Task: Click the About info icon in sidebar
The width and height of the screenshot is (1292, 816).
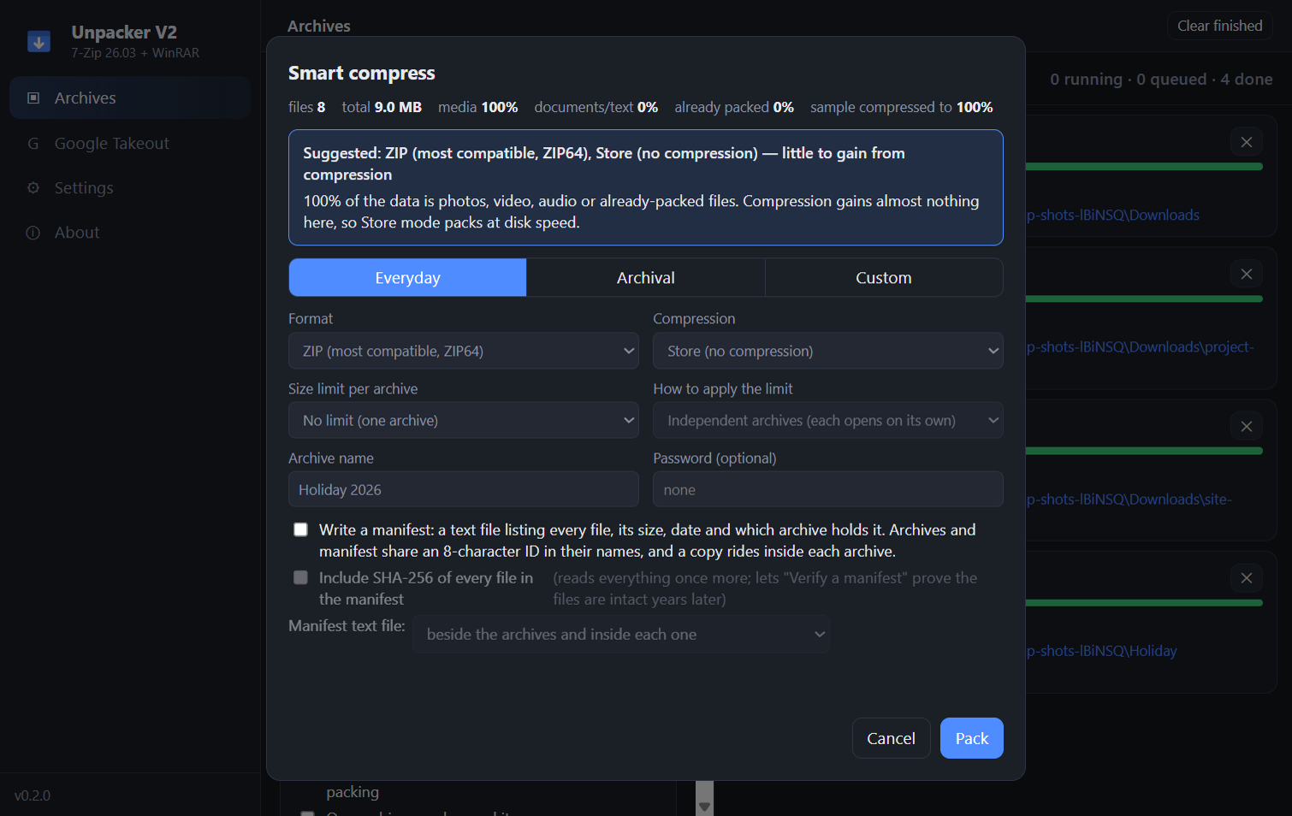Action: 33,233
